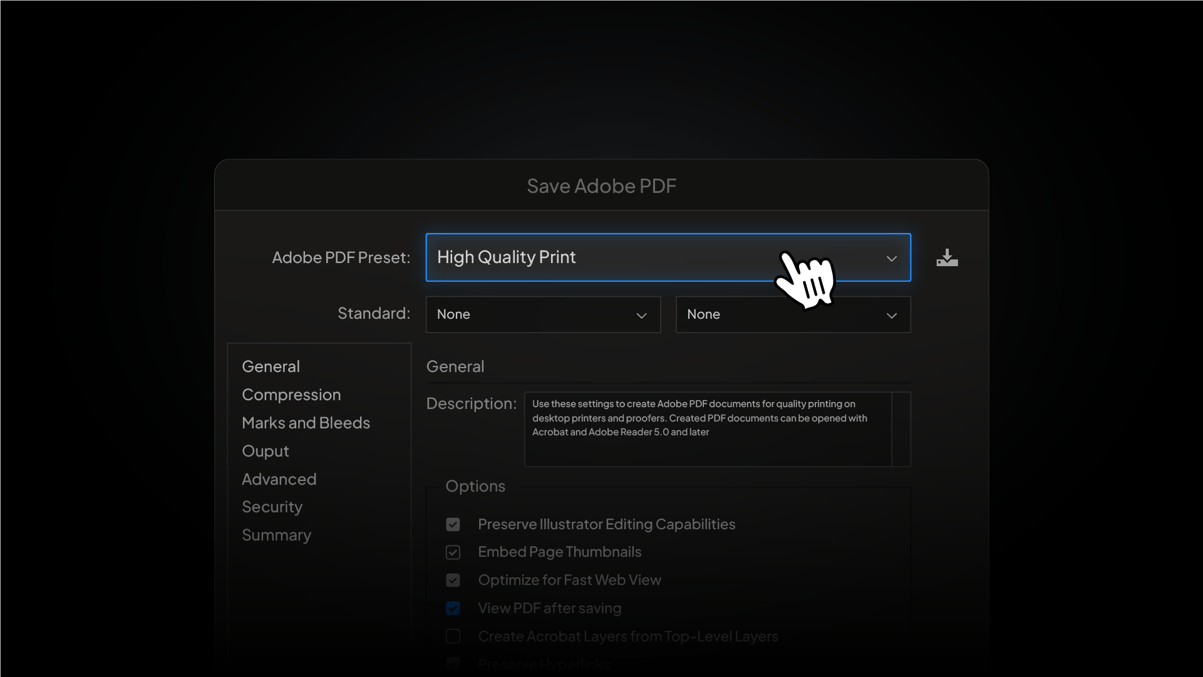1203x677 pixels.
Task: Enable Create Acrobat Layers from Top-Level Layers
Action: (x=453, y=636)
